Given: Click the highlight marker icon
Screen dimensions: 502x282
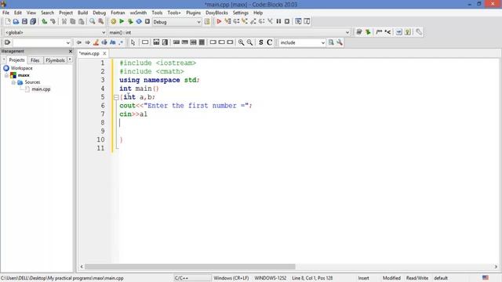Looking at the screenshot, I should point(96,42).
